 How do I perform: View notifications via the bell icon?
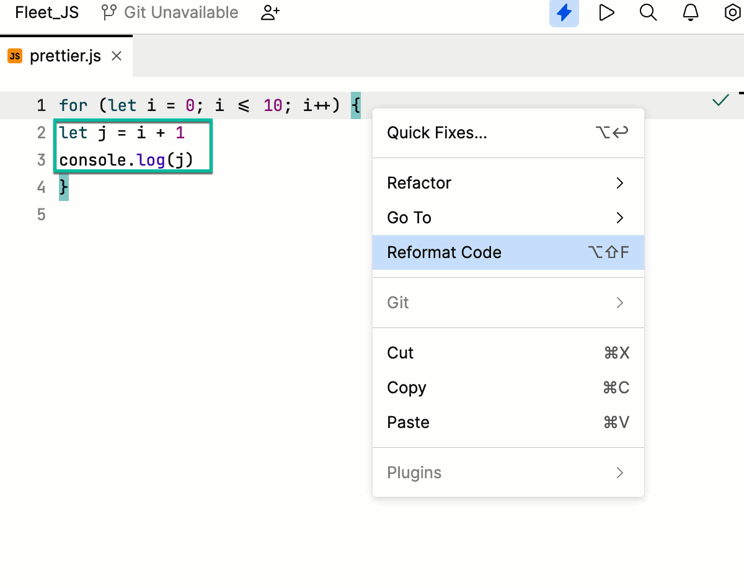690,12
